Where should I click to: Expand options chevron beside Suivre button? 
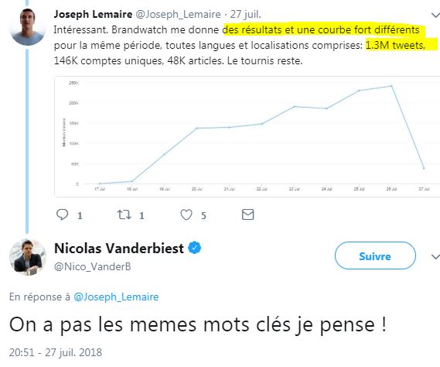(435, 256)
